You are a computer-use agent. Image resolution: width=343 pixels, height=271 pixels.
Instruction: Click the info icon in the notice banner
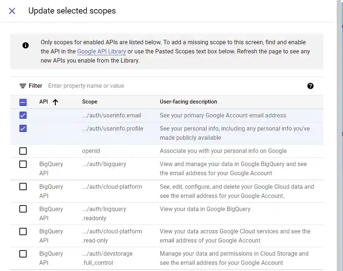click(x=25, y=45)
